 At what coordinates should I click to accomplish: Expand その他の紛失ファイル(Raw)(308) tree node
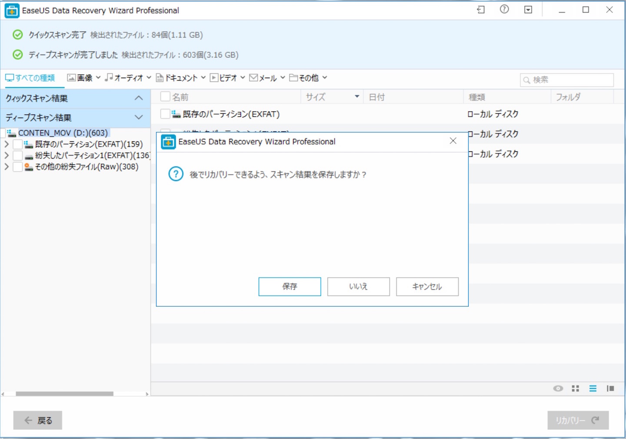click(x=7, y=167)
